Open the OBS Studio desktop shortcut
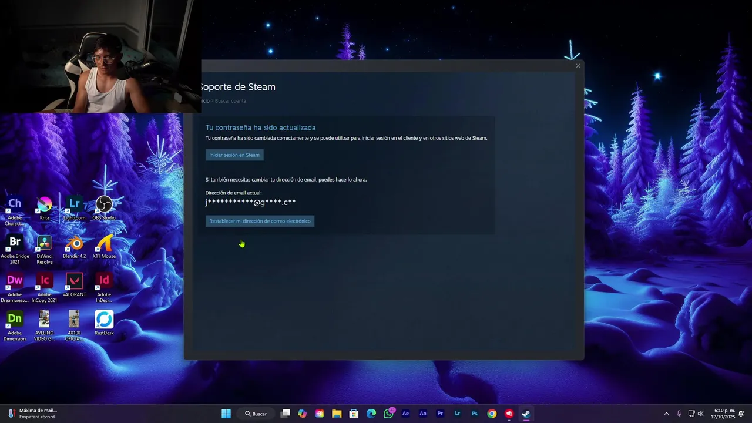Image resolution: width=752 pixels, height=423 pixels. pos(104,209)
